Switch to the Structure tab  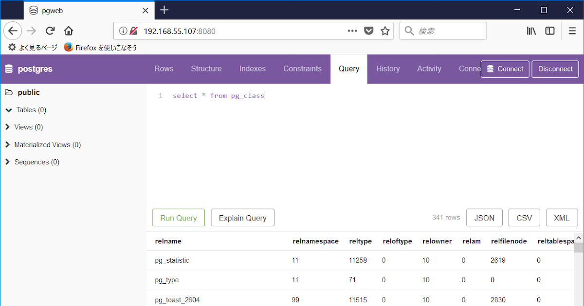206,68
